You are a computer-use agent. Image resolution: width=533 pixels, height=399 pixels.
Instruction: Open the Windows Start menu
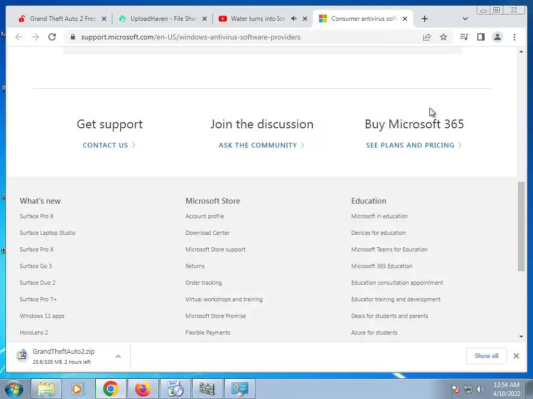[14, 389]
